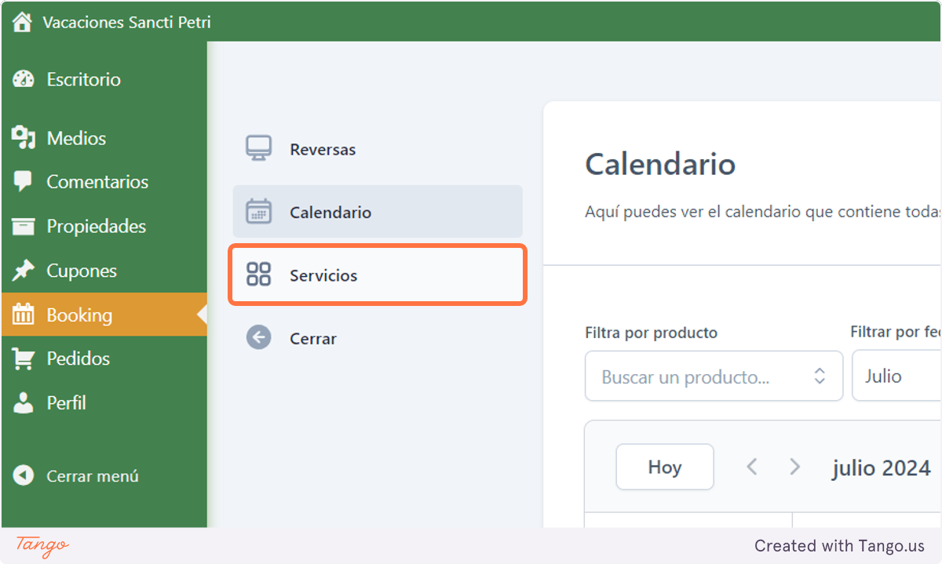The width and height of the screenshot is (942, 564).
Task: Click the home icon beside Vacaciones Sancti Petri
Action: [22, 22]
